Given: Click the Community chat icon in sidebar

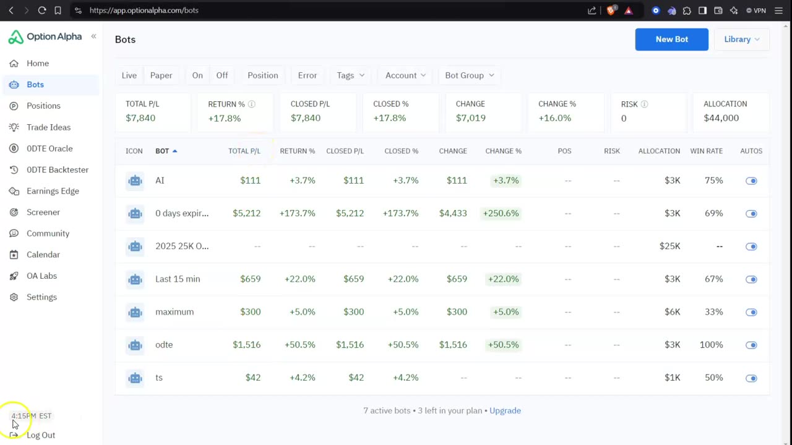Looking at the screenshot, I should pyautogui.click(x=14, y=233).
